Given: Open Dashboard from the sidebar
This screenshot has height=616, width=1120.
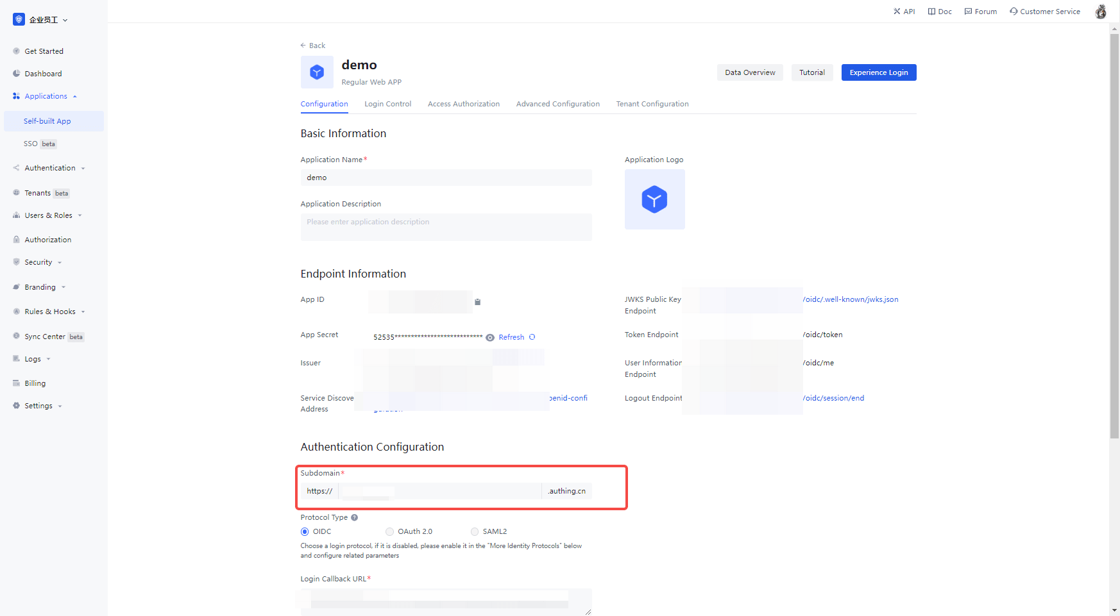Looking at the screenshot, I should [x=44, y=73].
